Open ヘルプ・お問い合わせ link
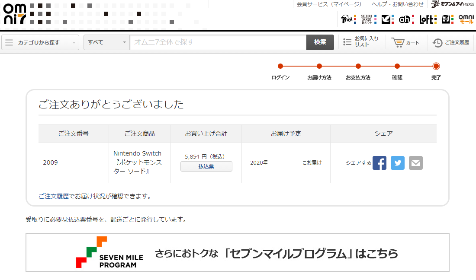Viewport: 476px width, 280px height. pyautogui.click(x=397, y=4)
